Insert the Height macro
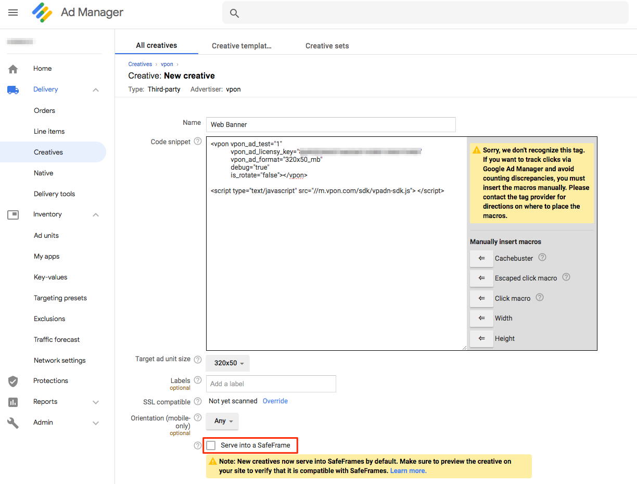The width and height of the screenshot is (637, 484). (x=481, y=338)
